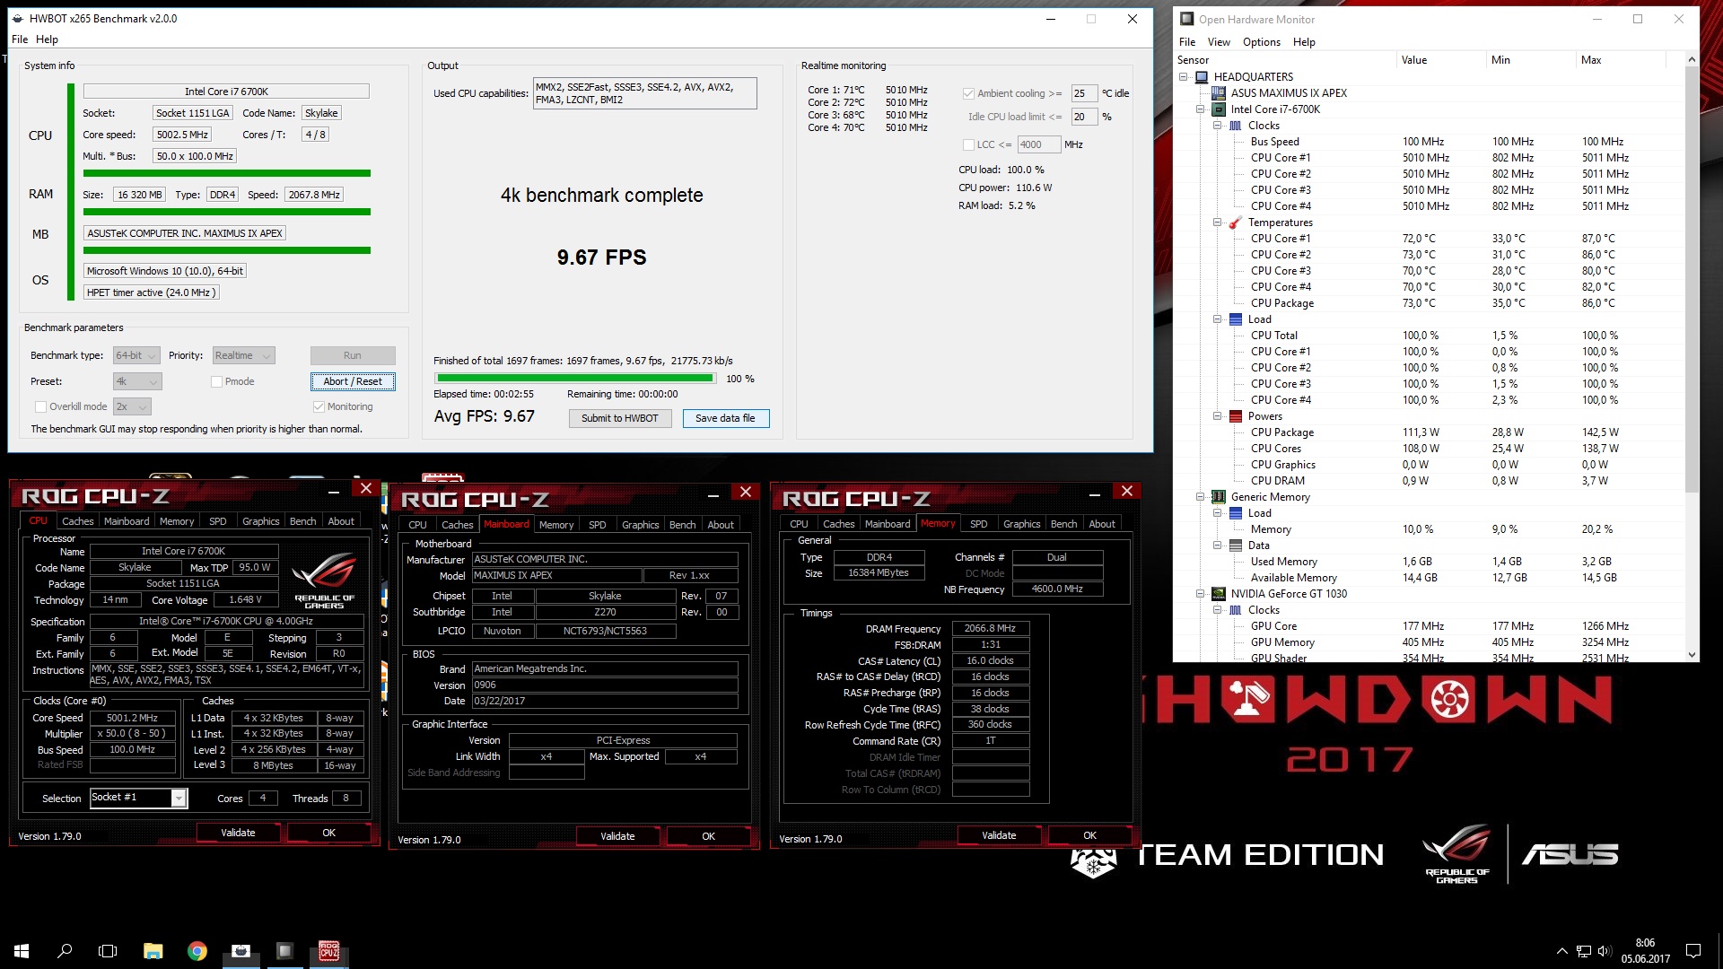Viewport: 1723px width, 969px height.
Task: Click the Powers red icon in sensor tree
Action: [x=1236, y=416]
